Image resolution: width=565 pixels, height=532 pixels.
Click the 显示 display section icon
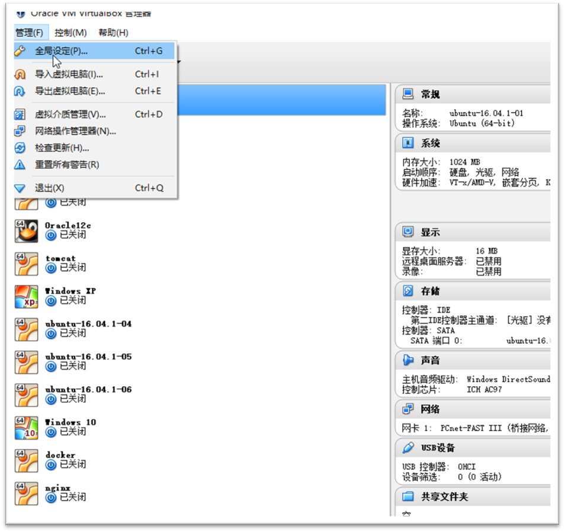[408, 232]
